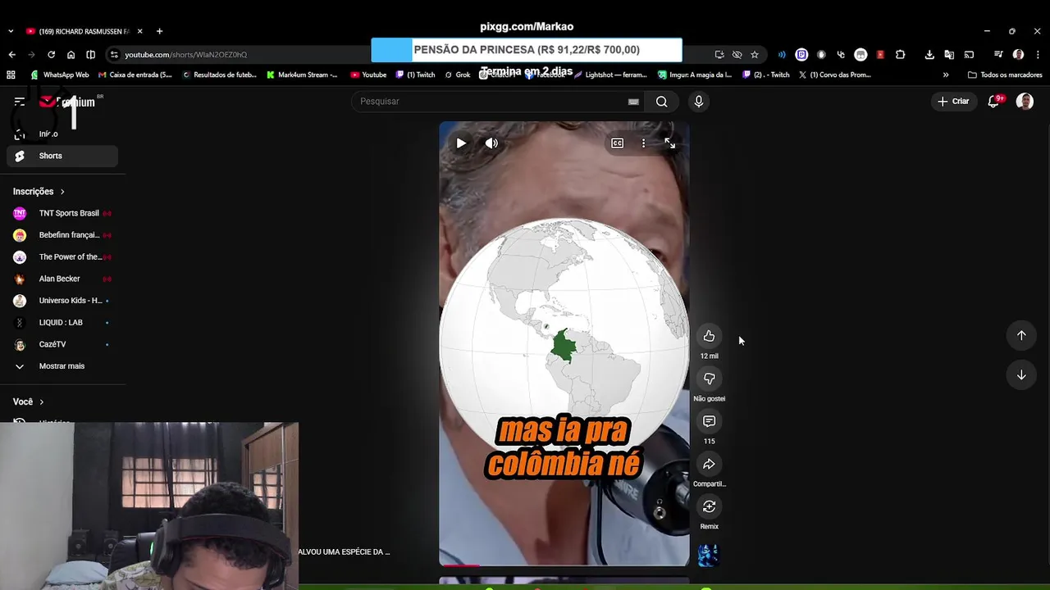Close the RICHARD RASMUSSEN tab
The width and height of the screenshot is (1050, 590).
pos(139,31)
